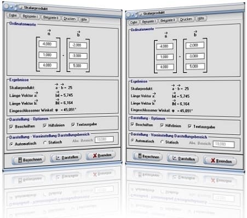Toggle Hilfslinien checkbox in left window

point(44,126)
